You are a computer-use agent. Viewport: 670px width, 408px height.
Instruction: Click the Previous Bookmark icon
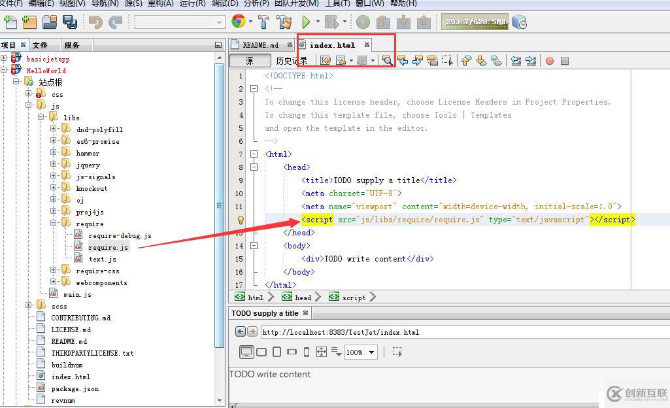[x=466, y=61]
